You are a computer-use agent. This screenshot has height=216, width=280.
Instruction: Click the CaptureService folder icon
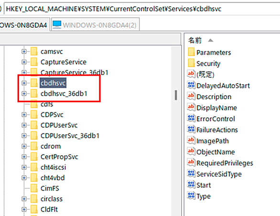34,62
